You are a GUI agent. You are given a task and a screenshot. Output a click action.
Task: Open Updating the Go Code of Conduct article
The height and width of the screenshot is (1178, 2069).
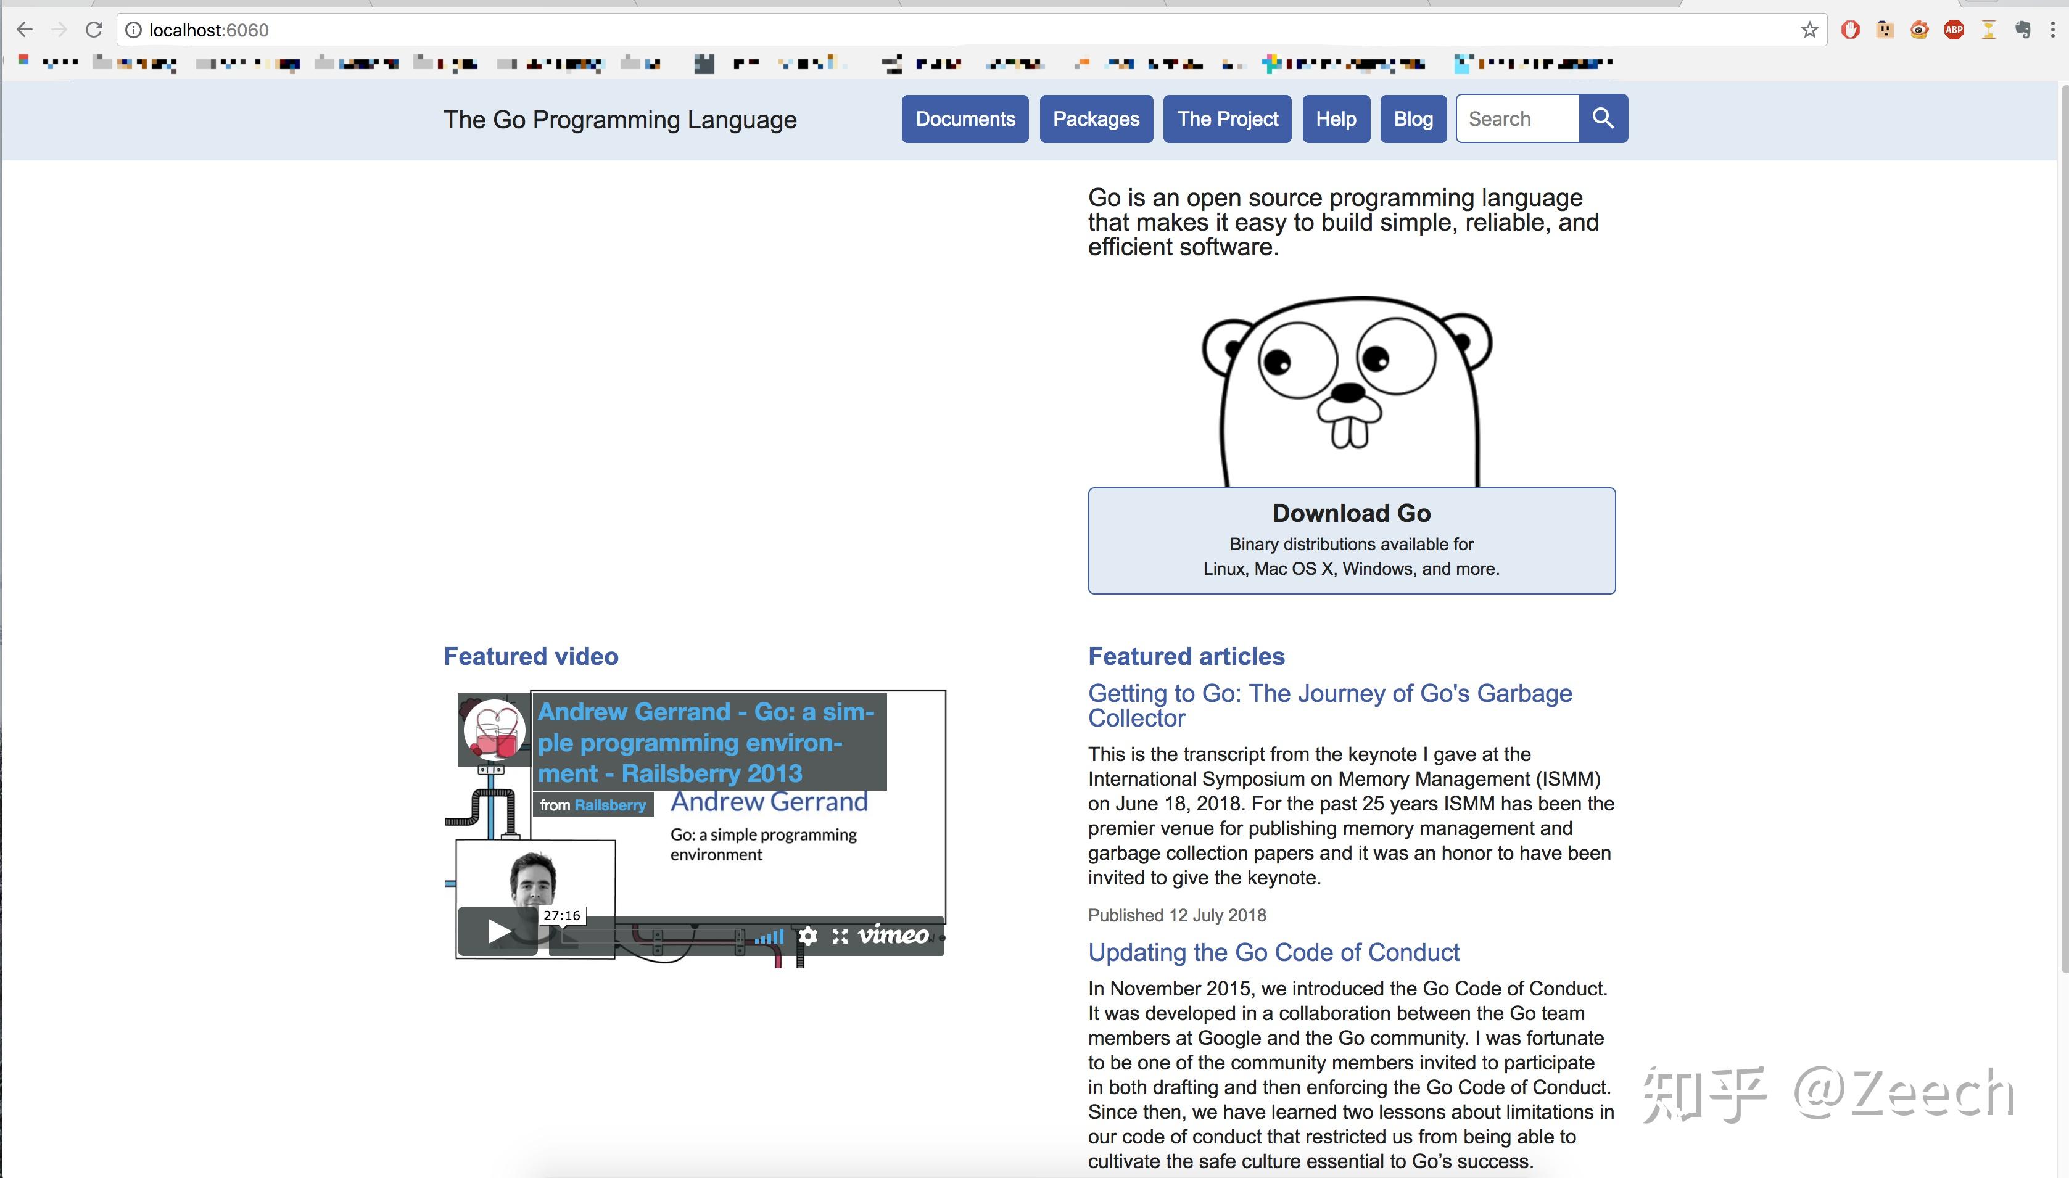coord(1273,952)
